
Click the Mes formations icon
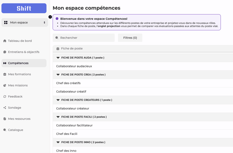tap(5, 74)
